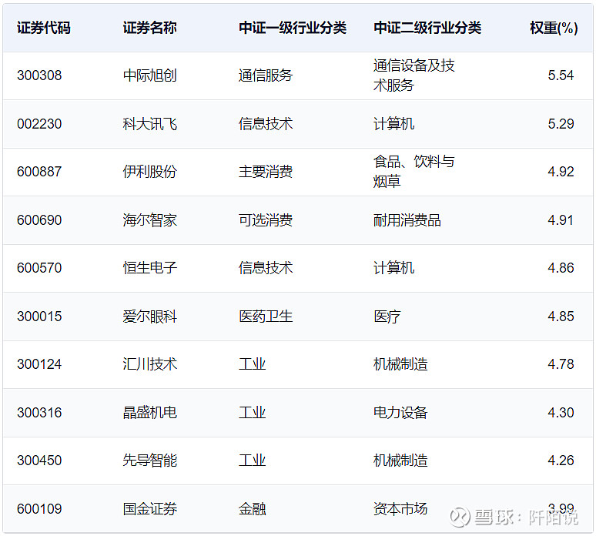
Task: Click the 可选消费 industry cell
Action: click(x=266, y=220)
